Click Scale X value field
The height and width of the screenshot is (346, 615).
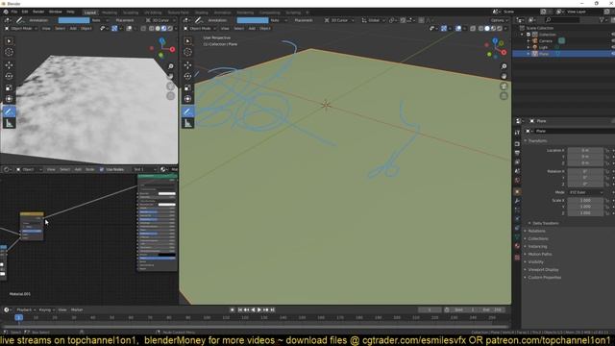pyautogui.click(x=585, y=201)
